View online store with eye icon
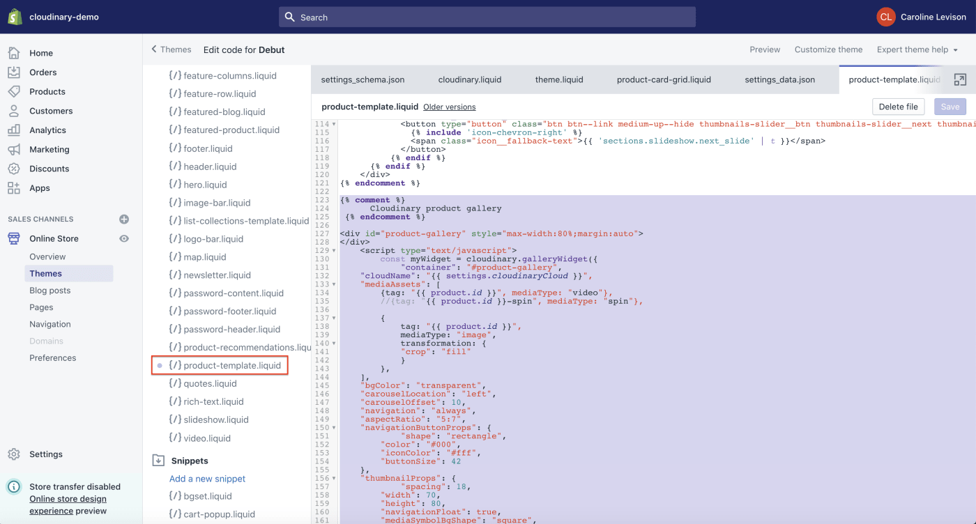 (124, 238)
